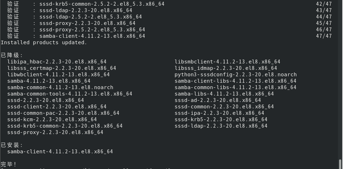The height and width of the screenshot is (169, 343).
Task: Click the sssd-proxy-2.2.3-20.el8.x86_64 entry under 已降级
Action: (55, 132)
